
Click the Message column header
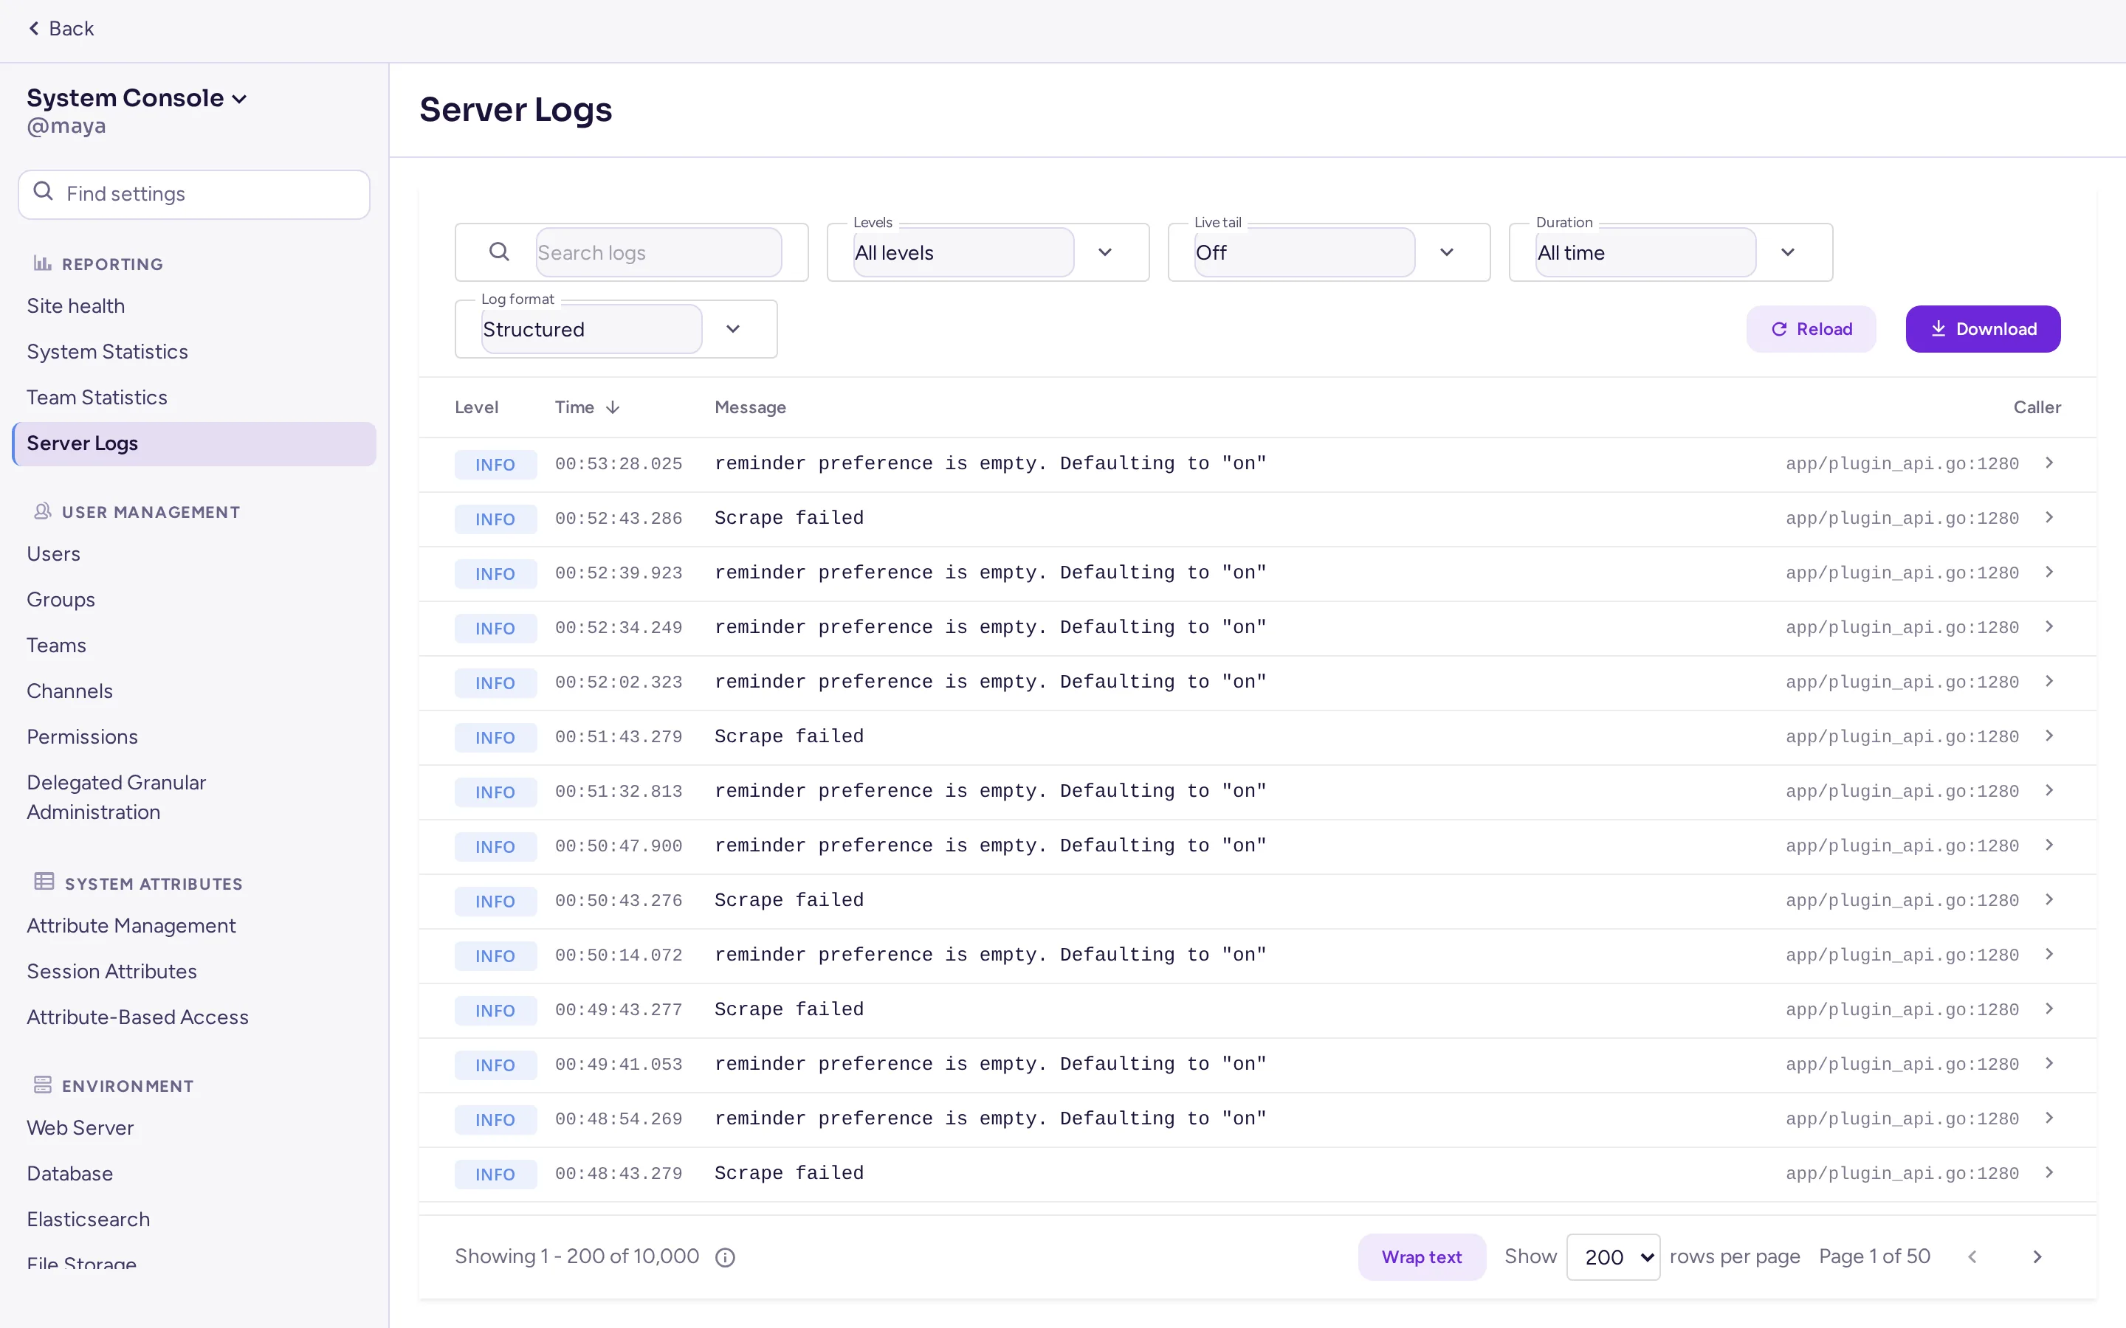(x=750, y=407)
